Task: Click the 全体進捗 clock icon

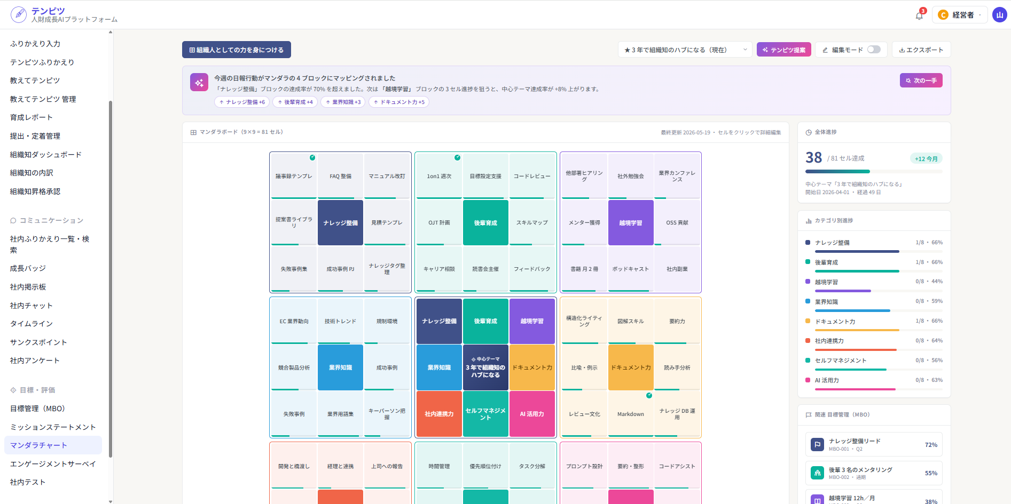Action: click(x=809, y=132)
